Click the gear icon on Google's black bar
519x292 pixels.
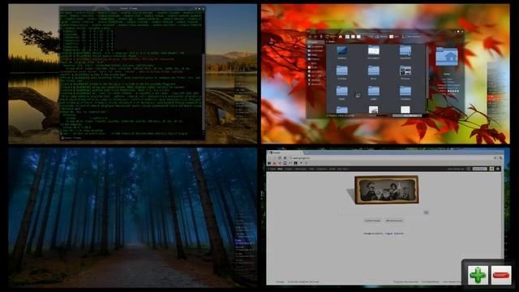pyautogui.click(x=498, y=169)
